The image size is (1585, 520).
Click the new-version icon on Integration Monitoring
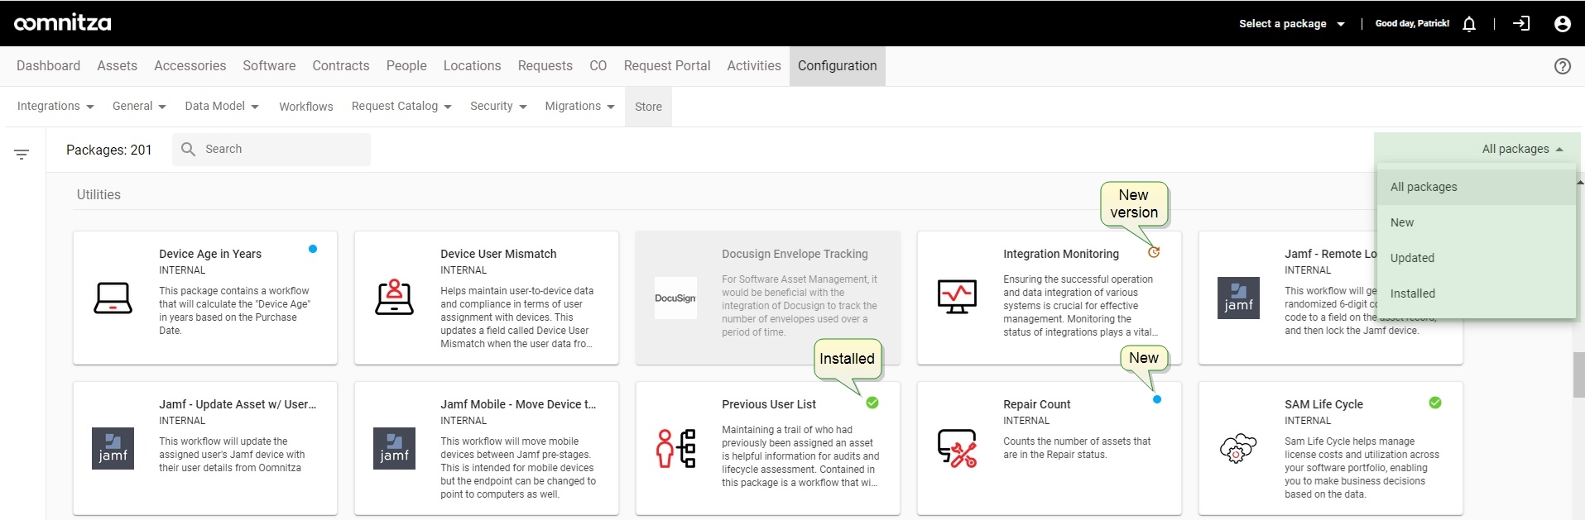pyautogui.click(x=1154, y=252)
